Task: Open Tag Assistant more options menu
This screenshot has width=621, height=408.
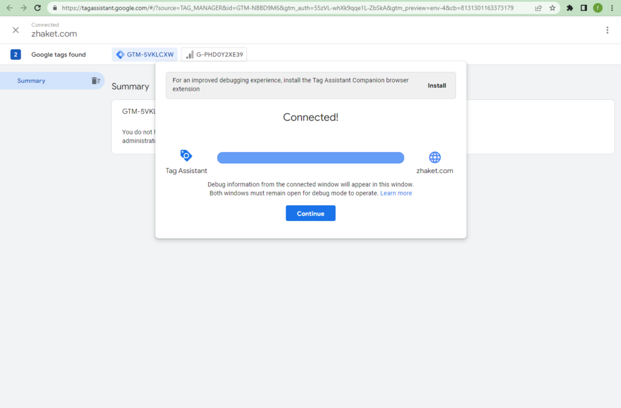Action: click(x=607, y=30)
